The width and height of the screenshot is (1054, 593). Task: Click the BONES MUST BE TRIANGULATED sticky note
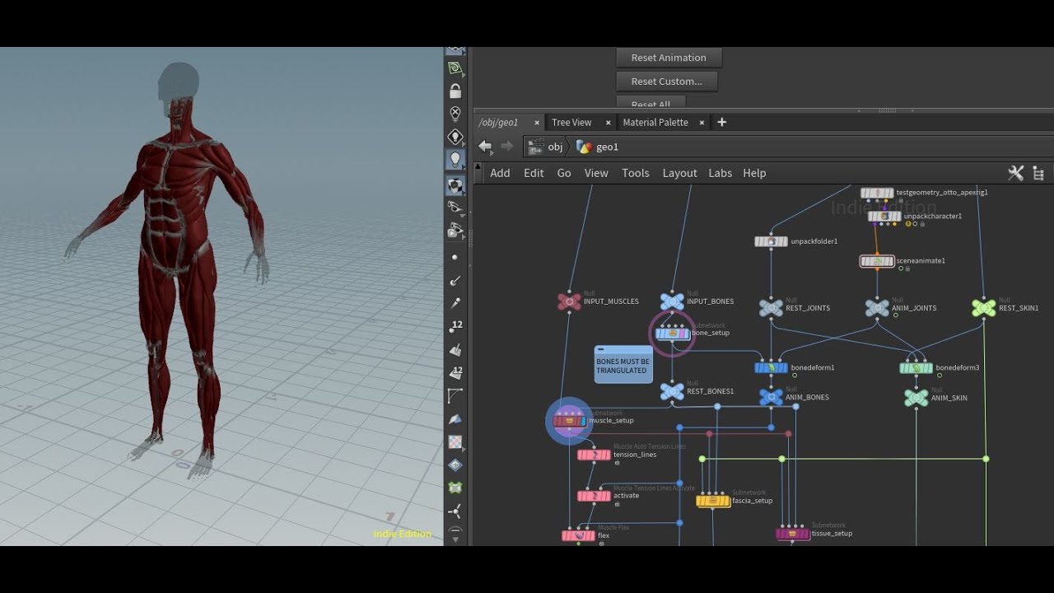pyautogui.click(x=623, y=364)
